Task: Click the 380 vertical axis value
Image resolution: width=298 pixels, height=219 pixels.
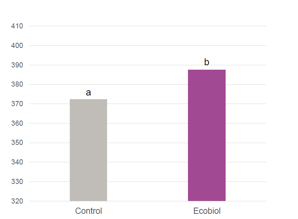Action: tap(17, 84)
